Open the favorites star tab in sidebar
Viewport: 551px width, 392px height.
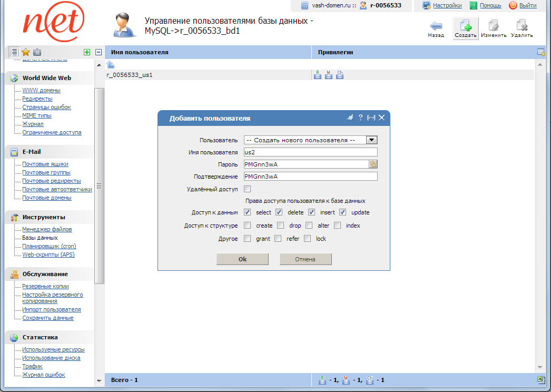25,52
